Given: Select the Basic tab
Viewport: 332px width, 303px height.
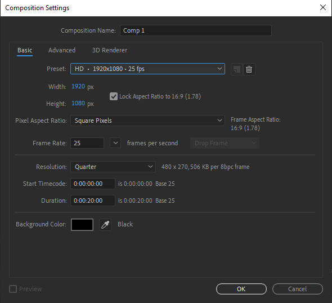Looking at the screenshot, I should 25,50.
